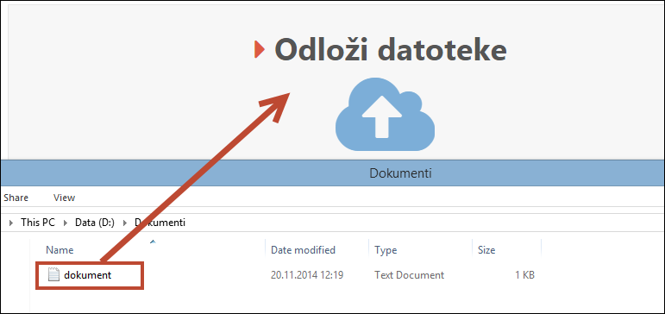Image resolution: width=665 pixels, height=314 pixels.
Task: Expand breadcrumb arrow before Data (D:)
Action: pos(66,223)
